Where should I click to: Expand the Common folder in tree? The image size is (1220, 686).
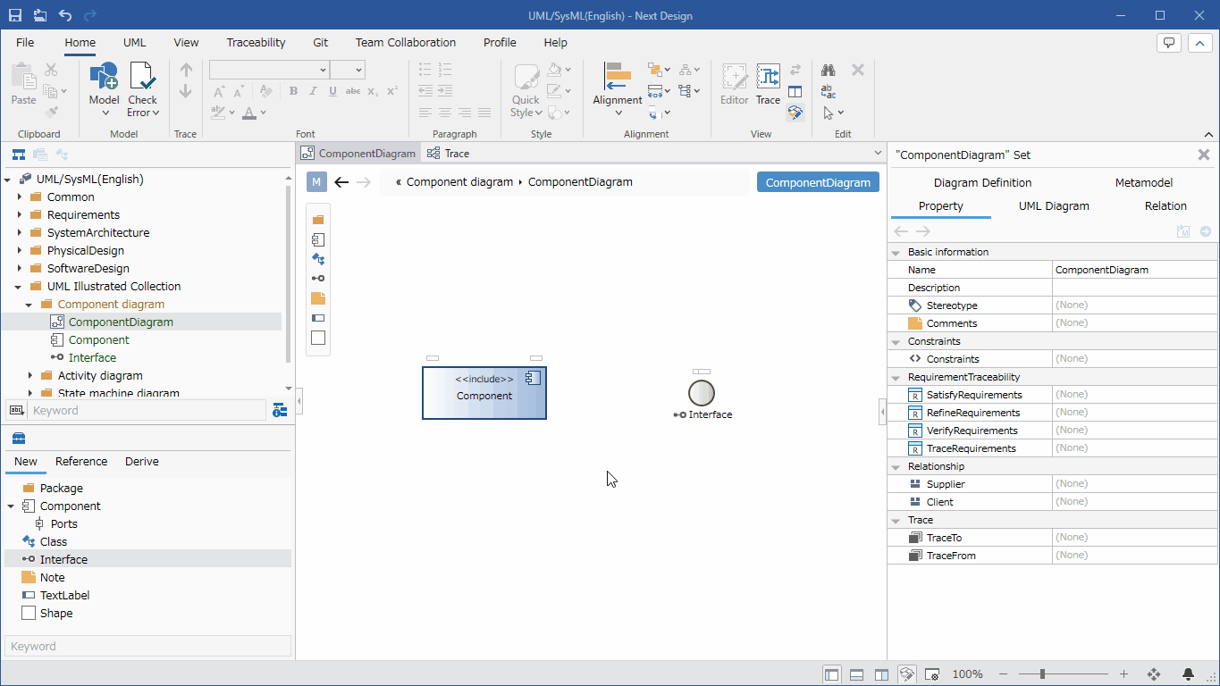pyautogui.click(x=20, y=197)
